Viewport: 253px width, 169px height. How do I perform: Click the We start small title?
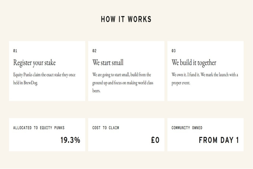click(x=108, y=62)
